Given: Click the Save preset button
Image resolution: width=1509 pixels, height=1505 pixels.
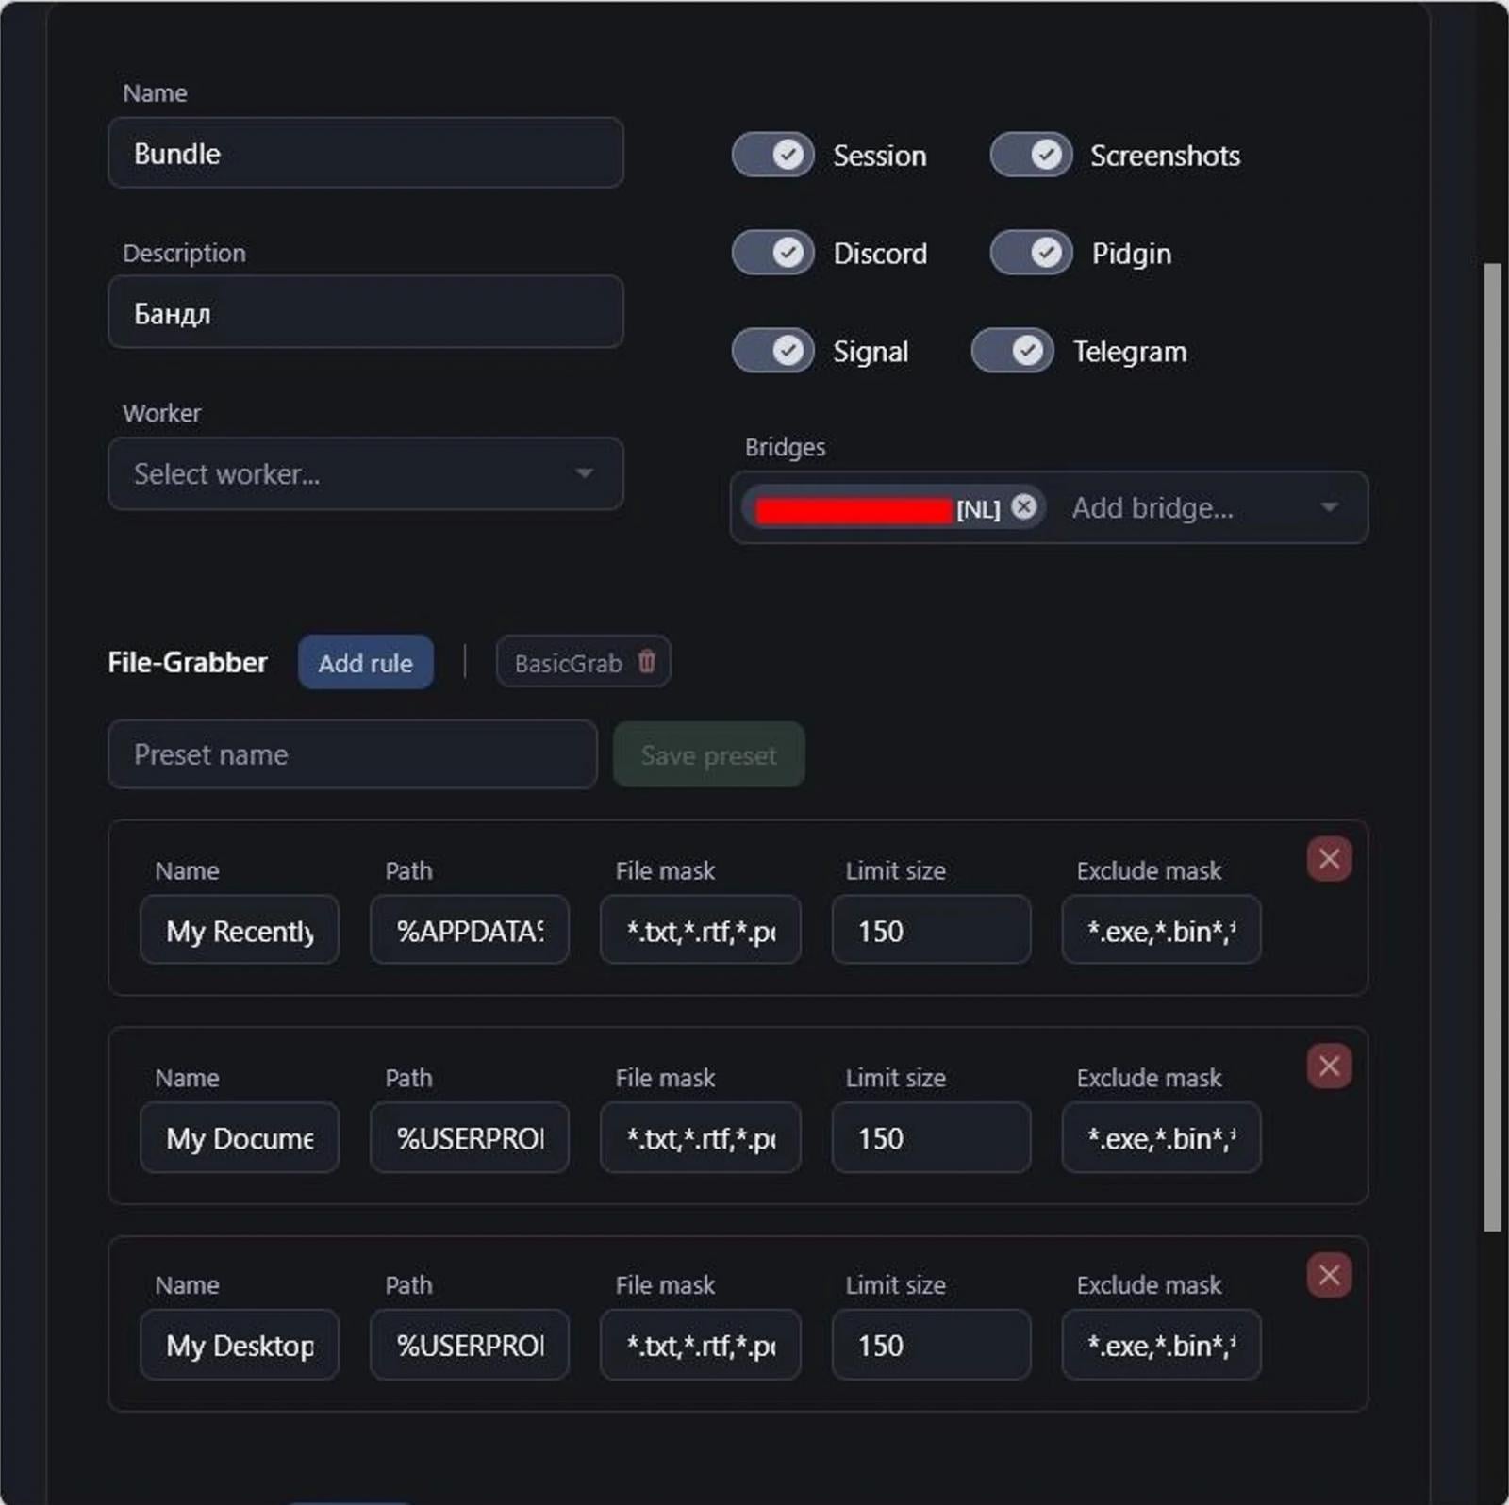Looking at the screenshot, I should (x=708, y=754).
